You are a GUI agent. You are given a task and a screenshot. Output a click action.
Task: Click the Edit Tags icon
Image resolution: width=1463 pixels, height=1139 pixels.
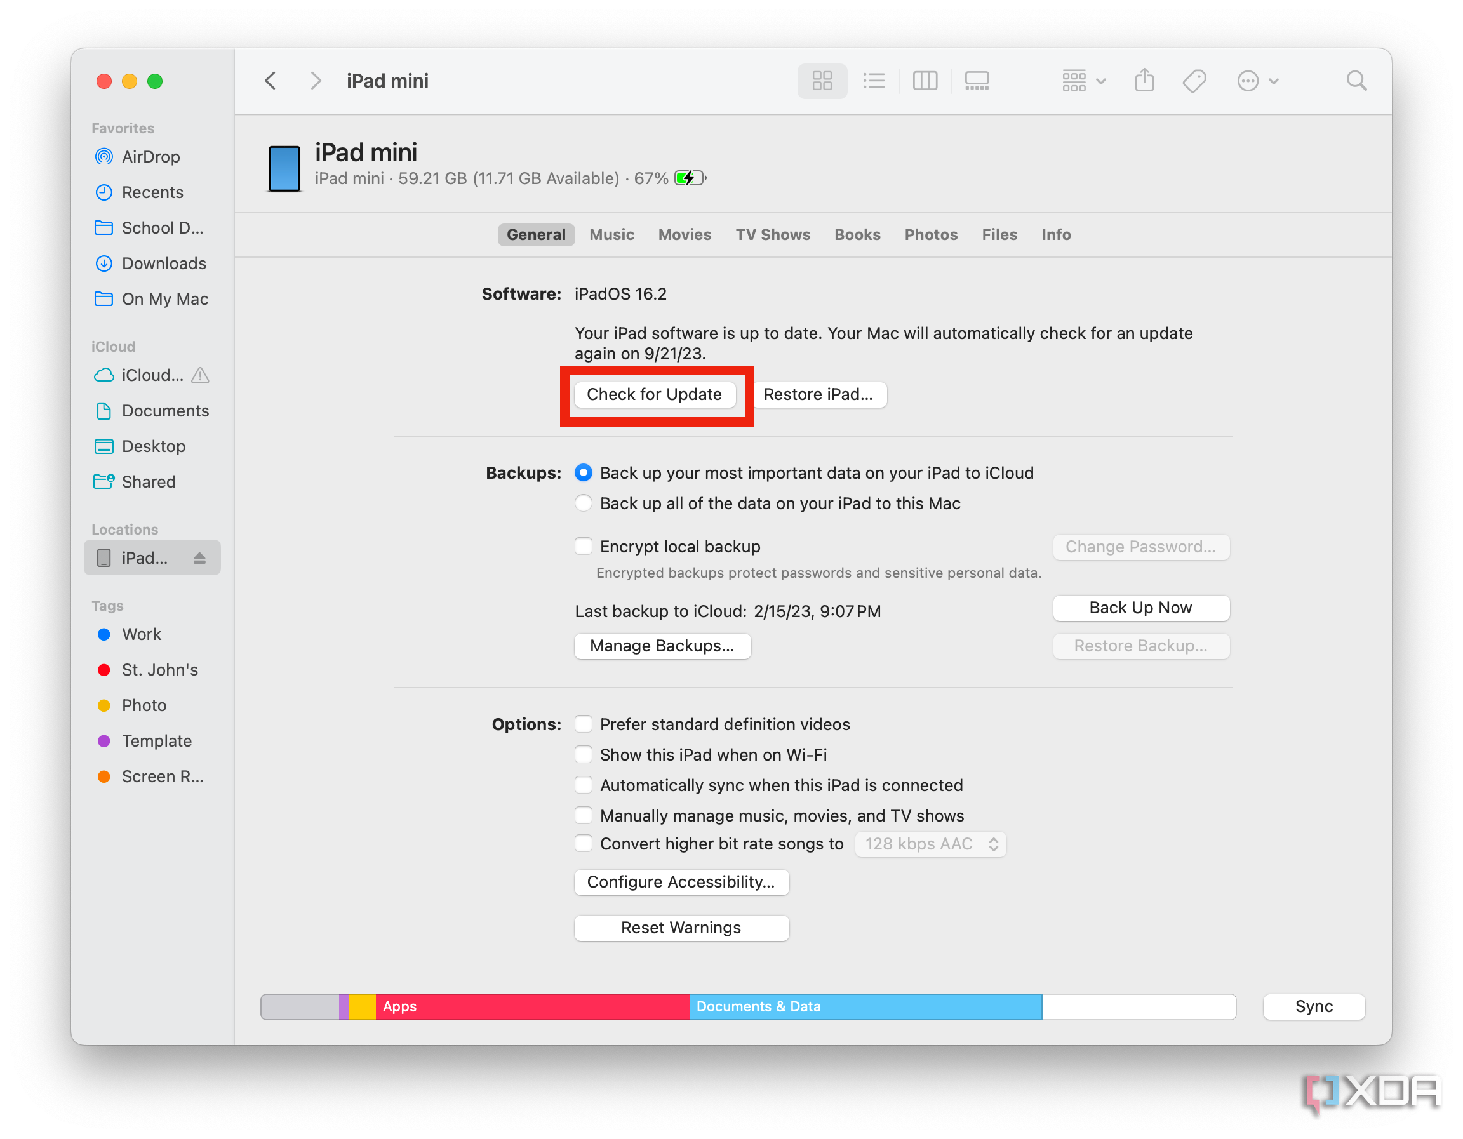point(1194,81)
